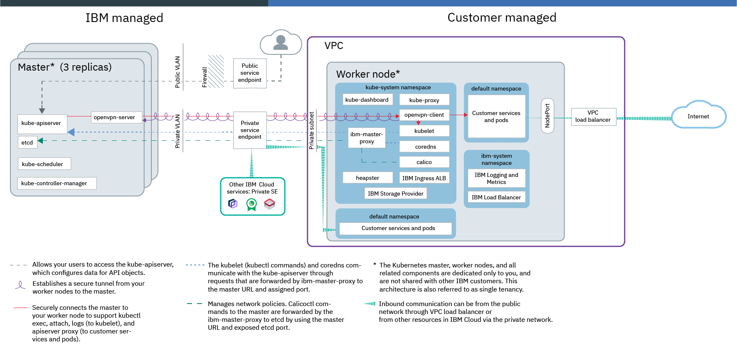Click the ibm-system namespace heading
This screenshot has width=737, height=348.
point(497,159)
